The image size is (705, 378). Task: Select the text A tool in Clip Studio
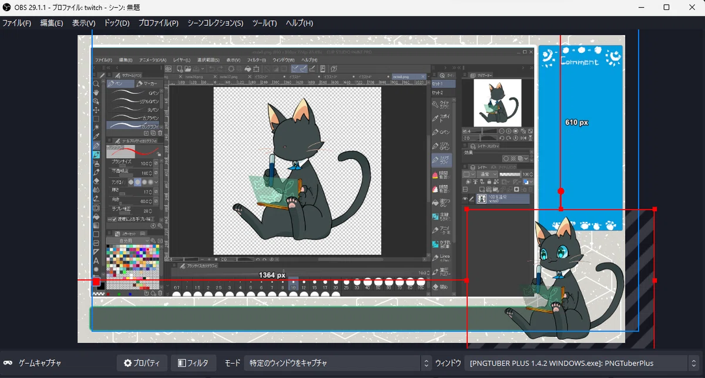click(x=96, y=261)
